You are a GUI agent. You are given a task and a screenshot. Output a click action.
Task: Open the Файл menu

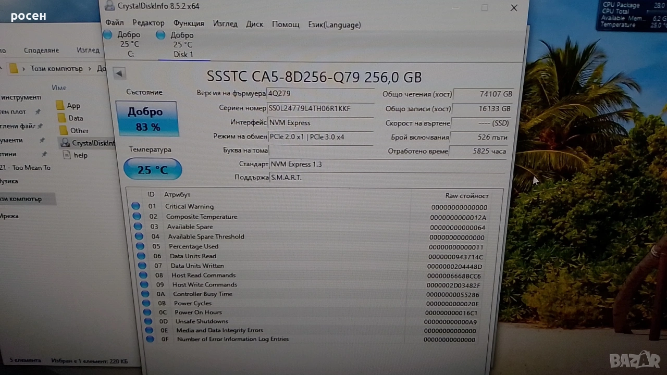[x=115, y=23]
